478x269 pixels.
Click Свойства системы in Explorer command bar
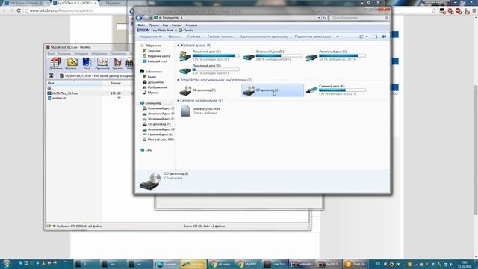(x=220, y=37)
